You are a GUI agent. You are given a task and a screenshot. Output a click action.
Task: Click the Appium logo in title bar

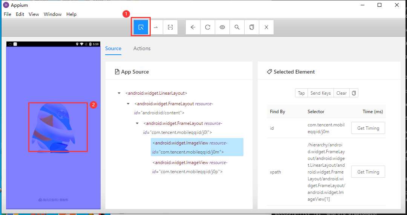[x=6, y=5]
